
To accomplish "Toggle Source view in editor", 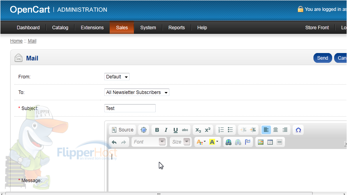I will click(123, 130).
